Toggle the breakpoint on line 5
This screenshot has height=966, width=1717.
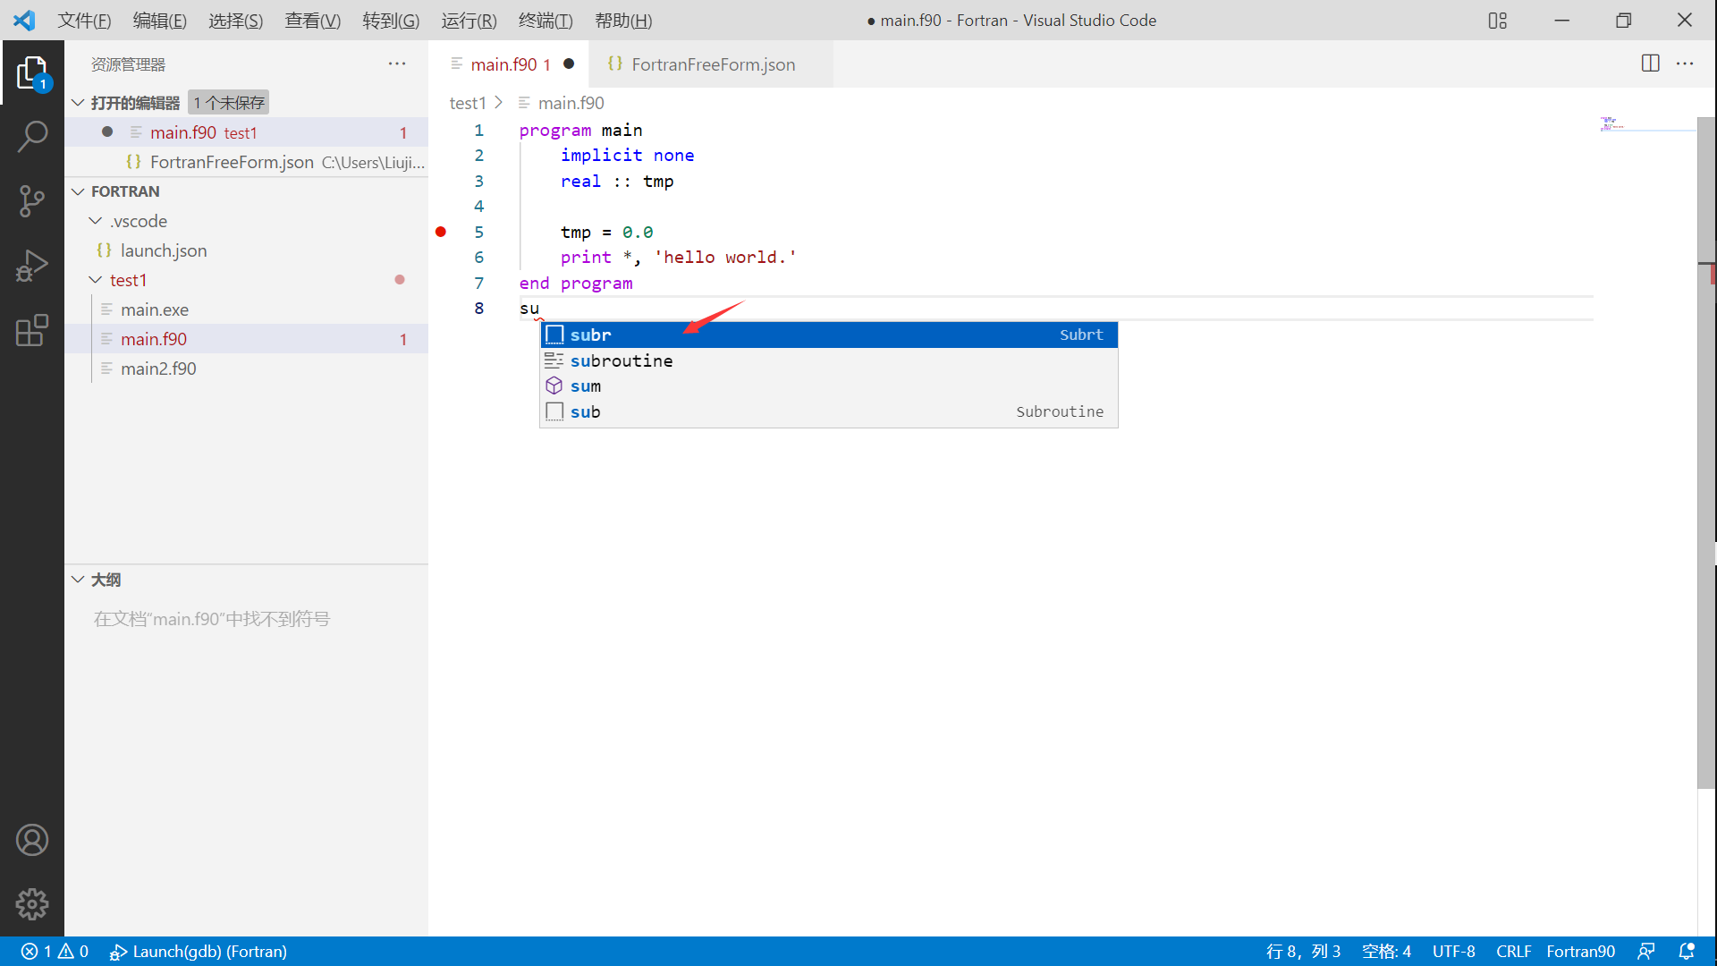[x=441, y=232]
